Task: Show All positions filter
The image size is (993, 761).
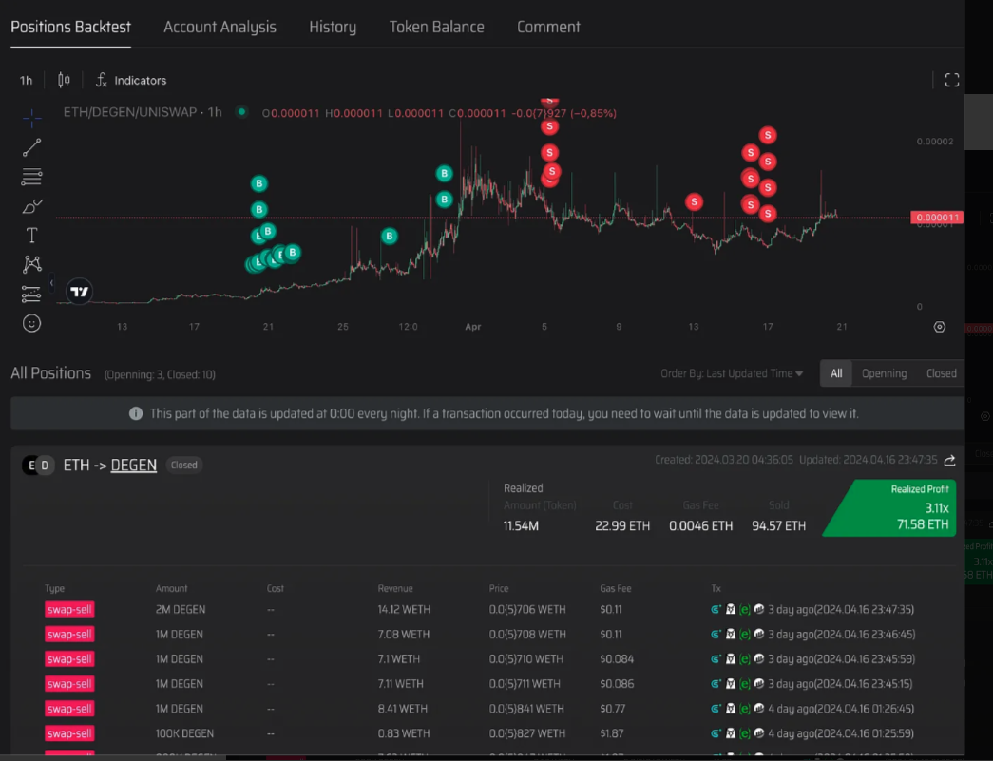Action: (x=836, y=373)
